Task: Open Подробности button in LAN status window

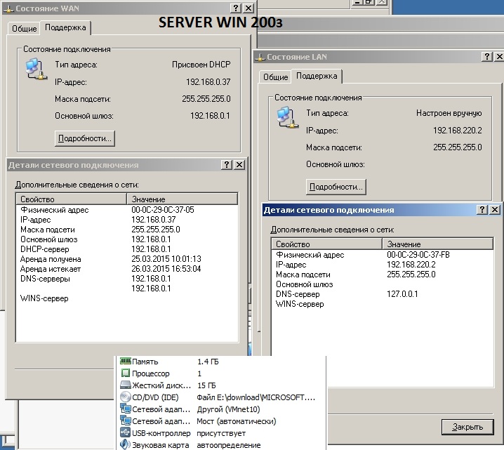Action: [336, 187]
